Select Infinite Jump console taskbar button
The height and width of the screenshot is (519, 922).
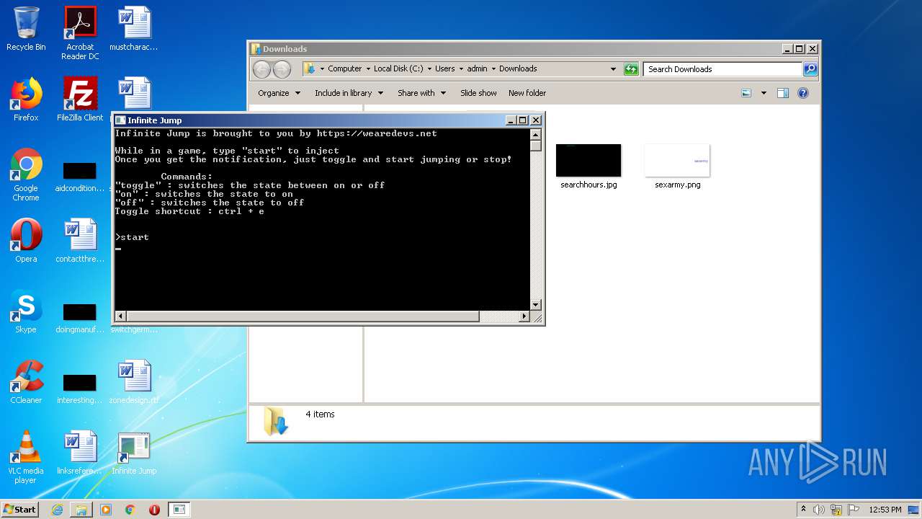point(179,510)
